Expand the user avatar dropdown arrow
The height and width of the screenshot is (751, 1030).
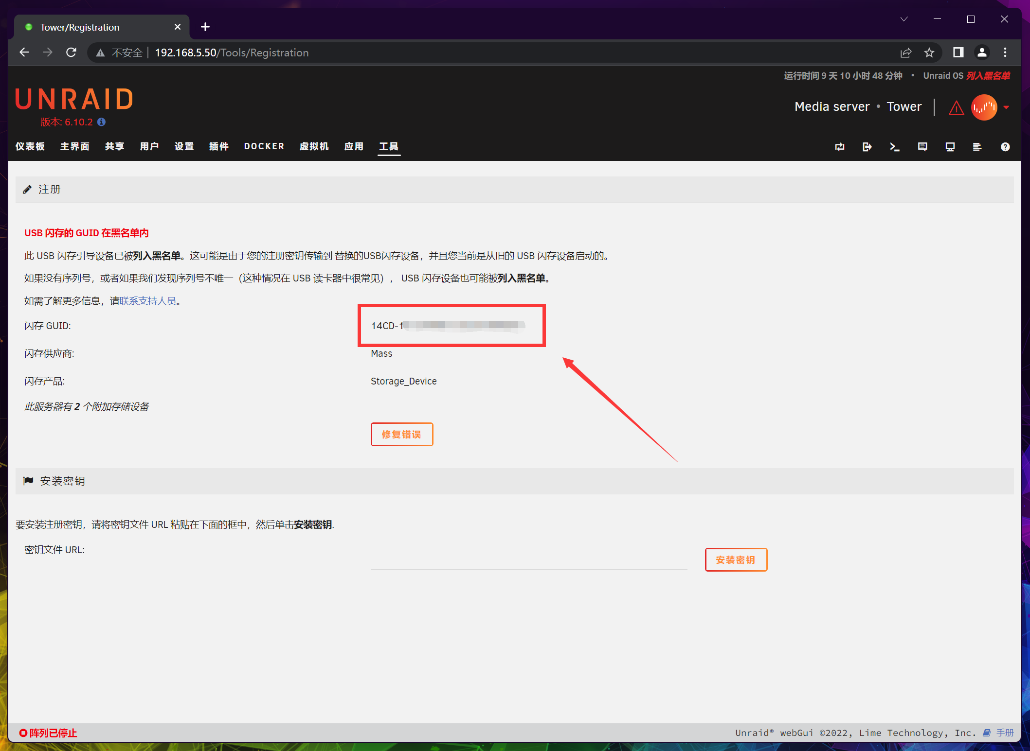[1006, 107]
